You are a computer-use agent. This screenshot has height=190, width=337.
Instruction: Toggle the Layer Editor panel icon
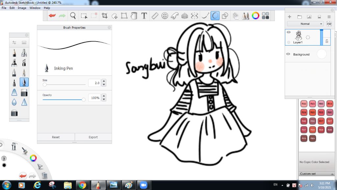click(236, 16)
